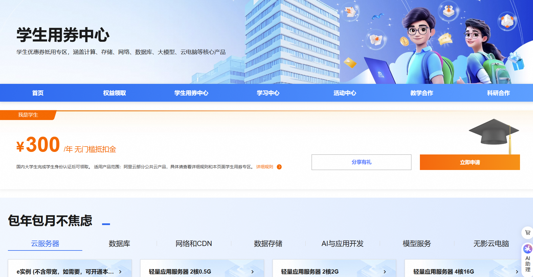
Task: Open the e实例 product card title
Action: (x=65, y=272)
